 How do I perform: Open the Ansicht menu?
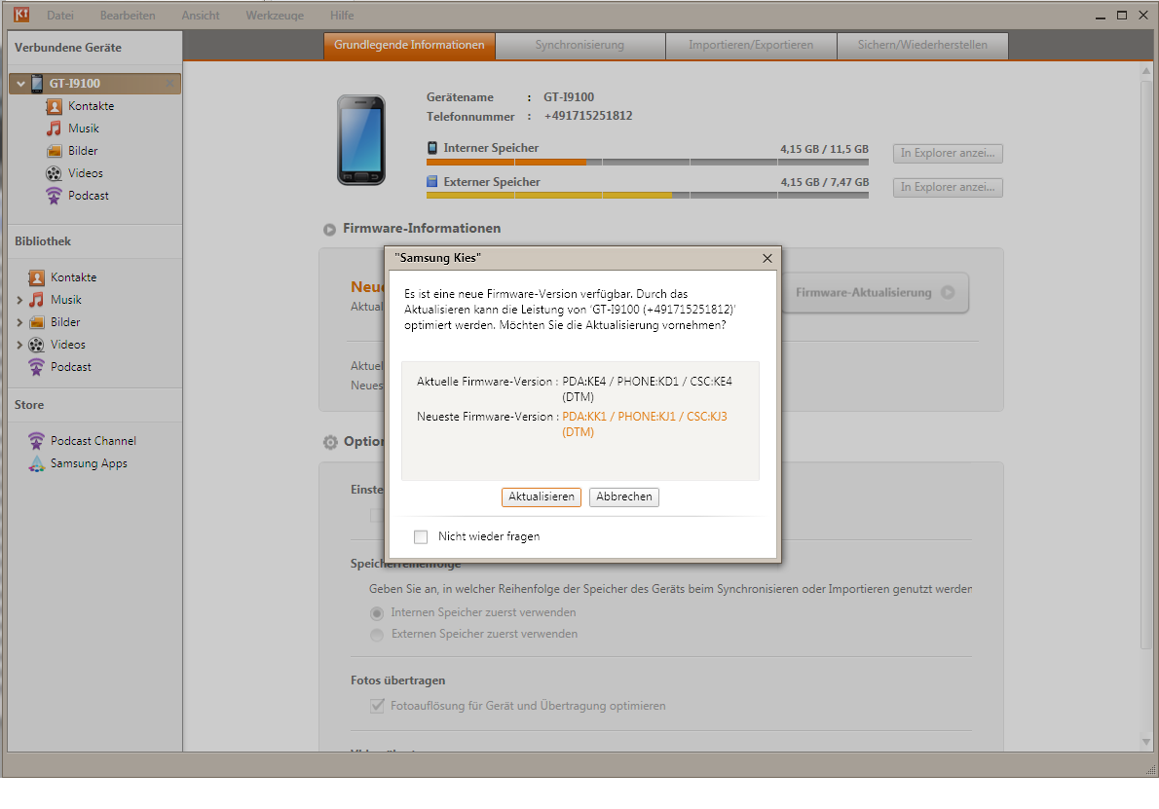[201, 15]
